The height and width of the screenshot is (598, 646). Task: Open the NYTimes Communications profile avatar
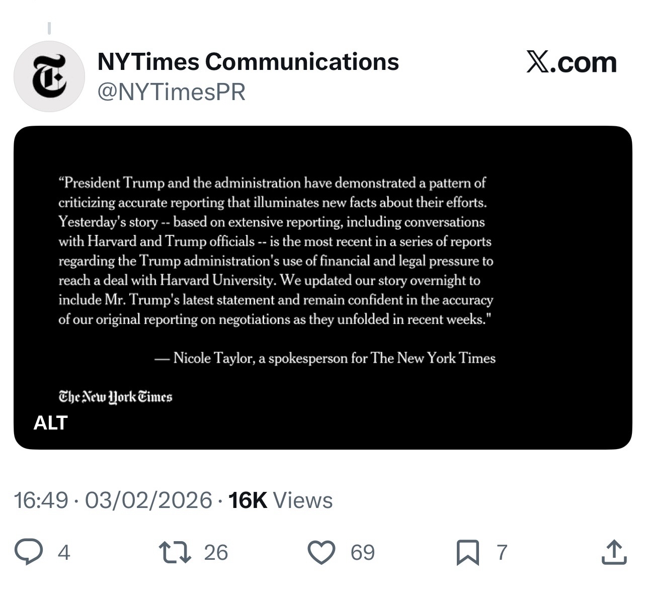(49, 76)
